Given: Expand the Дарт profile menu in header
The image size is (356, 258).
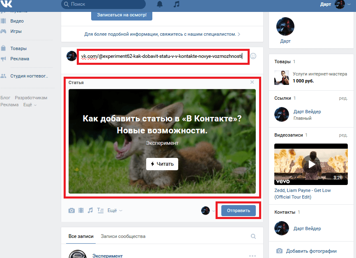Looking at the screenshot, I should pyautogui.click(x=335, y=5).
